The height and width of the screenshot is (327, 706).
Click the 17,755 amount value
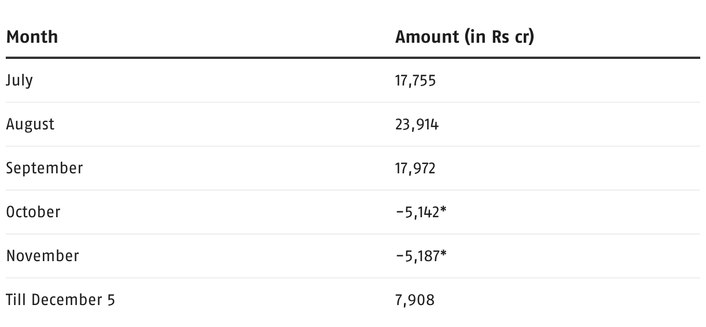pyautogui.click(x=415, y=80)
